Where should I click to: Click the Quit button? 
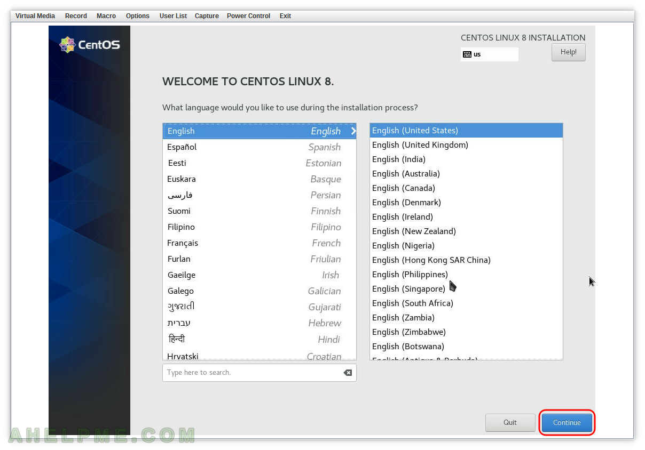510,423
